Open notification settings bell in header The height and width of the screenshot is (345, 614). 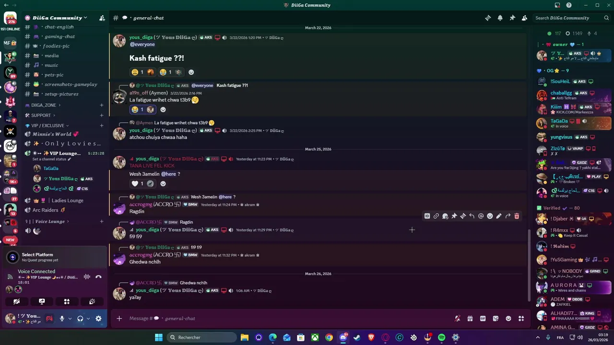click(500, 18)
